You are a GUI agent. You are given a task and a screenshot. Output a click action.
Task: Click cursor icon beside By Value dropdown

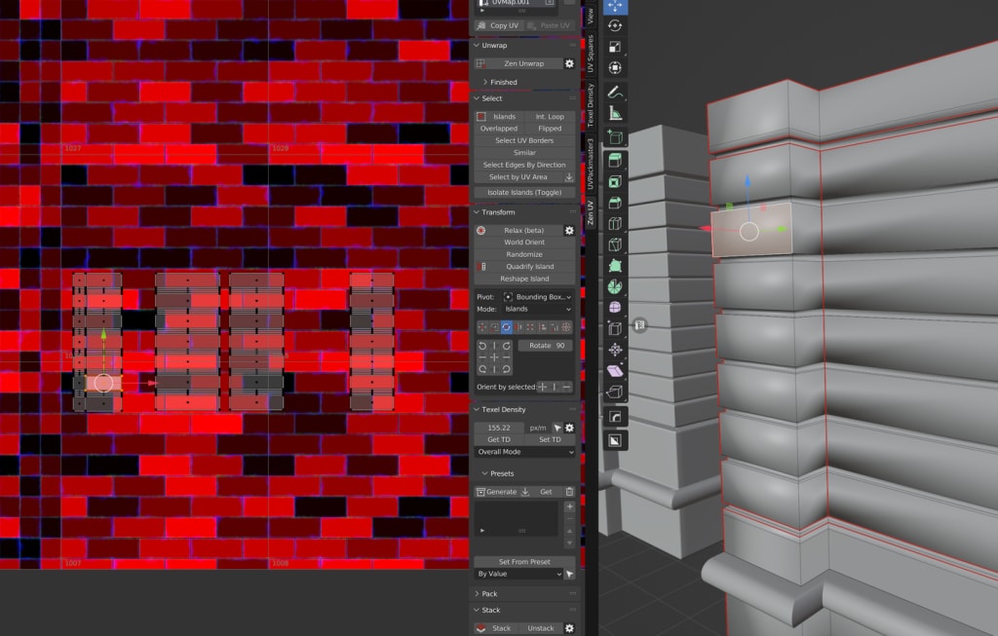(x=569, y=574)
